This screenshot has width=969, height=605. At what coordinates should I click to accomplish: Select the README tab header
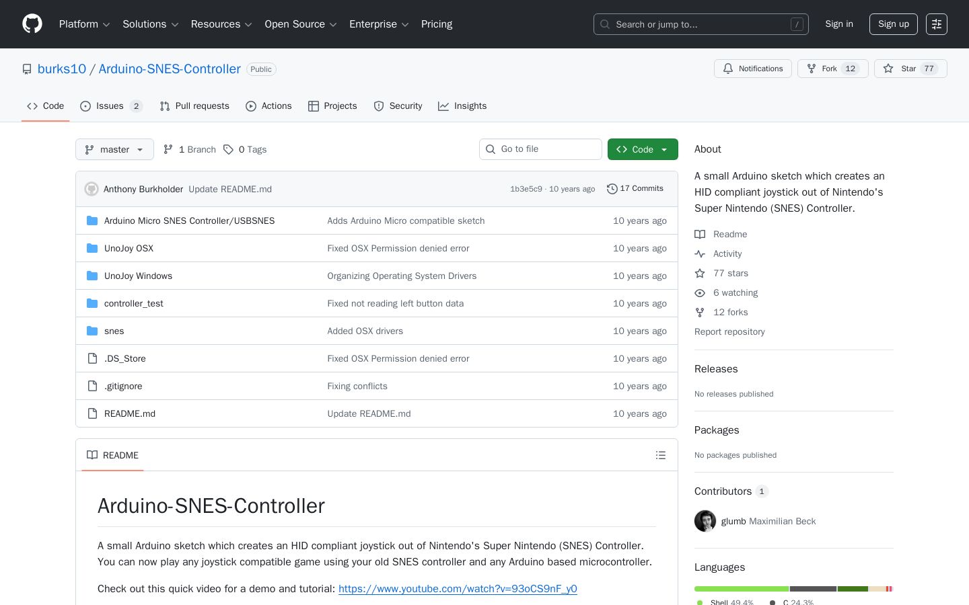(112, 455)
